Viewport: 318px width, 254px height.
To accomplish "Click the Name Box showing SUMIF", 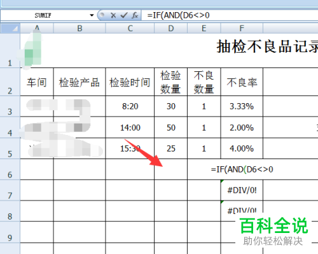I will pos(43,15).
